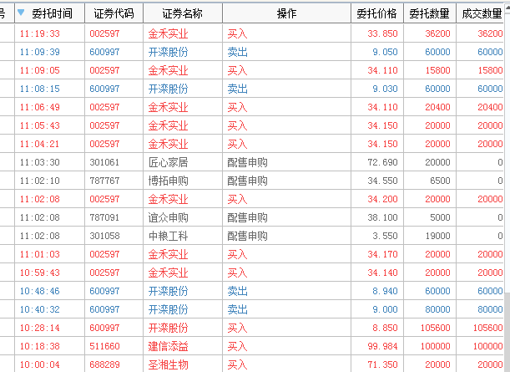Screen dimensions: 510x372
Task: Select order time 11:05:43
Action: (40, 125)
